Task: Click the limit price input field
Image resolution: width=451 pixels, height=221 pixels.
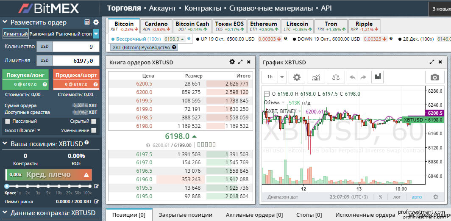Action: 76,61
